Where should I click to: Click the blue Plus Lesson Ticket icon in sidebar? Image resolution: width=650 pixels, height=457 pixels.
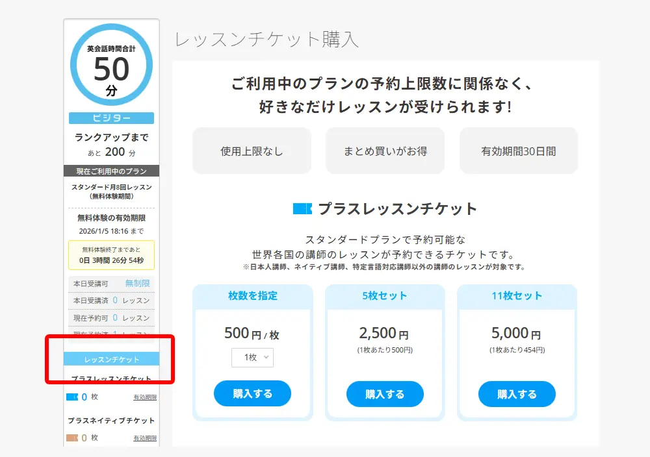tap(72, 397)
